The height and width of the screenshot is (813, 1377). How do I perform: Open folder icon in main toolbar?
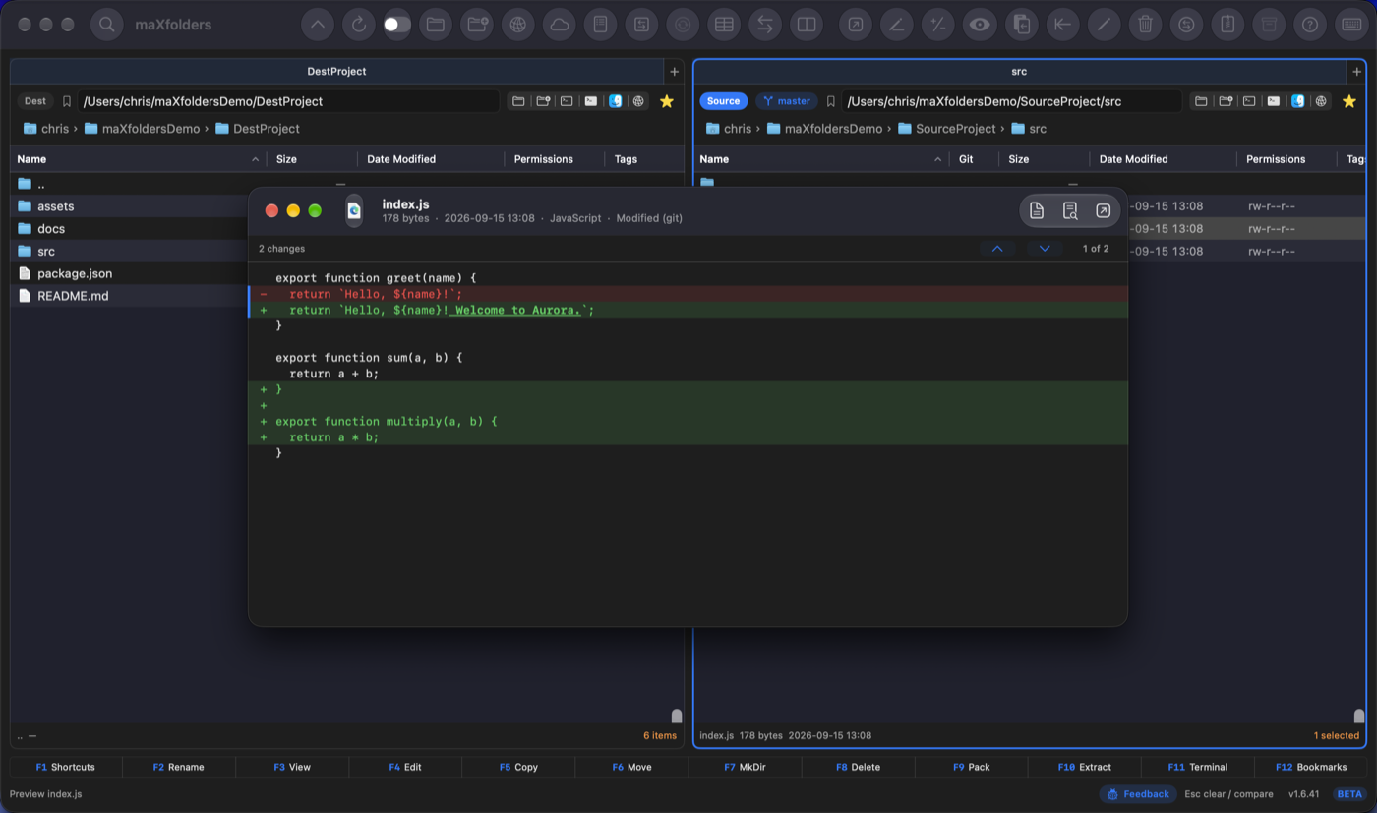[436, 25]
